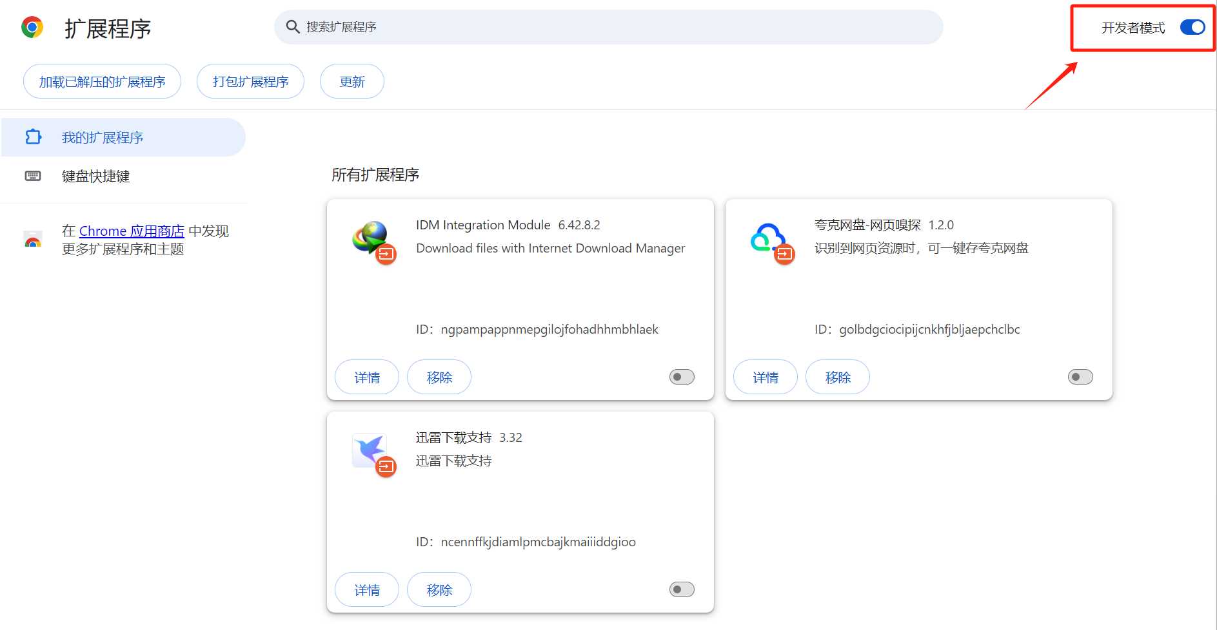The height and width of the screenshot is (630, 1217).
Task: Remove the 迅雷下载支持 extension
Action: [439, 589]
